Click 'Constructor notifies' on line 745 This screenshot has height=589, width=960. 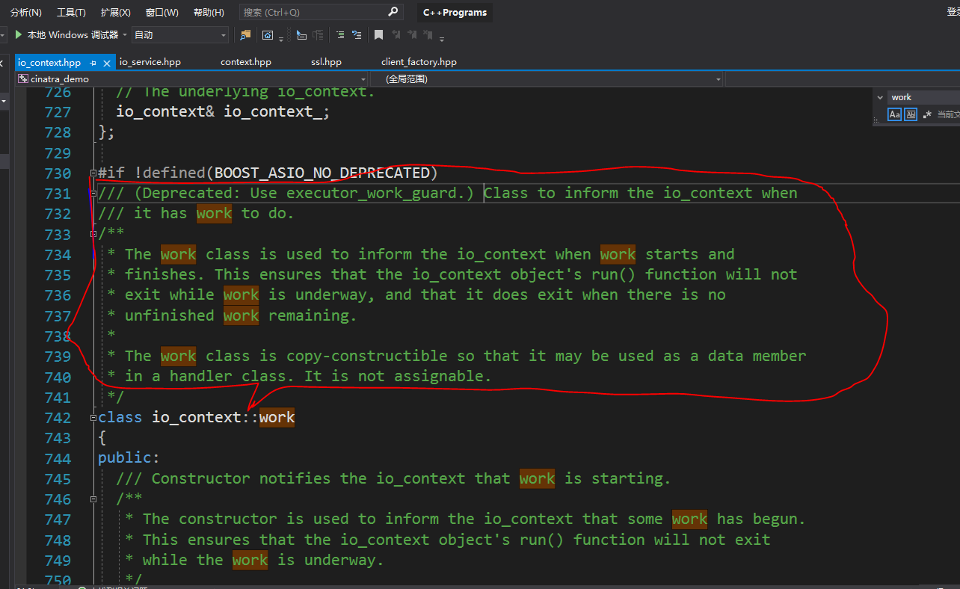point(241,478)
